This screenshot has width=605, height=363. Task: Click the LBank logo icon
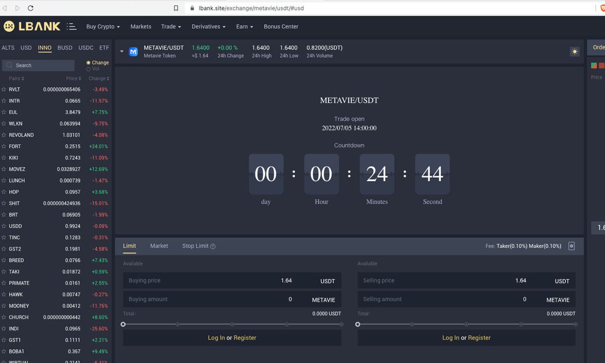point(10,26)
